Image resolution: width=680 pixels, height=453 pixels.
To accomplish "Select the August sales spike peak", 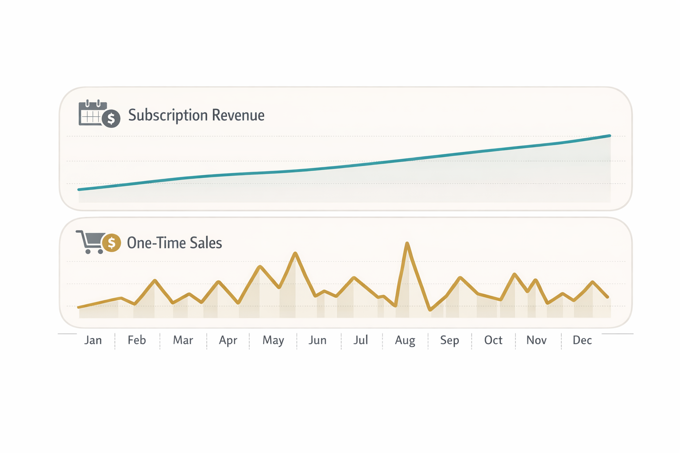I will 407,242.
